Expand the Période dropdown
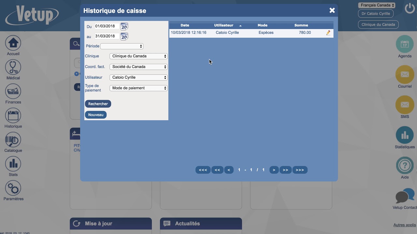The width and height of the screenshot is (417, 234). (122, 46)
